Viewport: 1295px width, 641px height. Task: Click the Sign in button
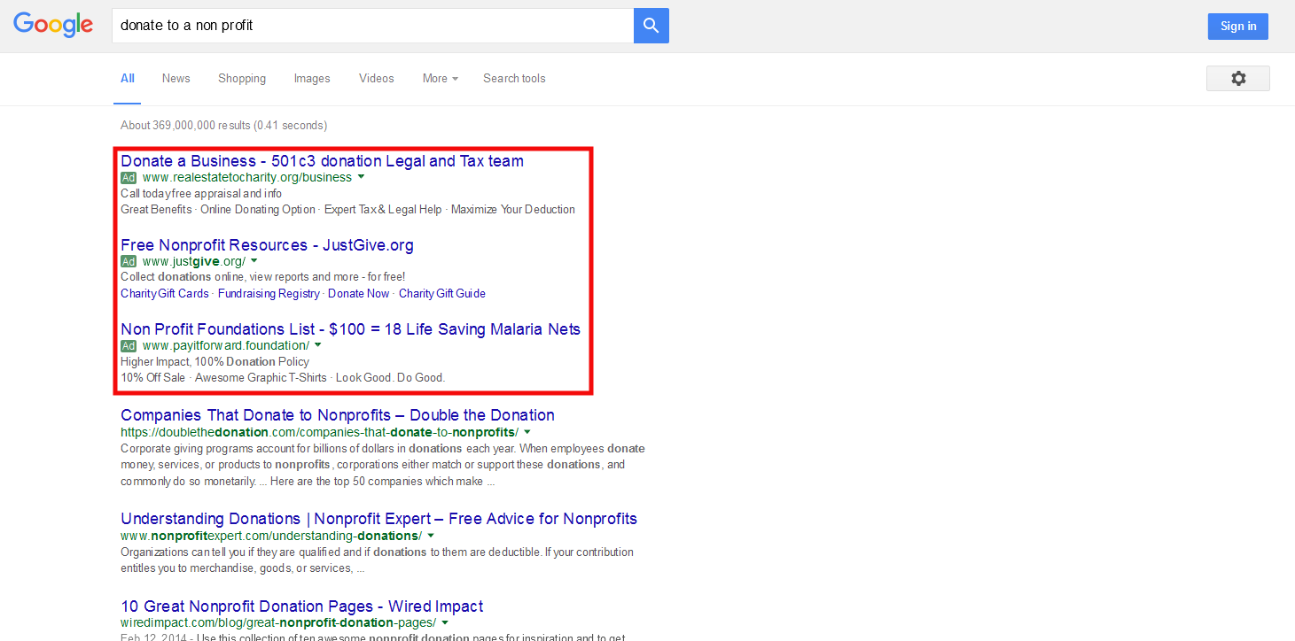tap(1238, 27)
